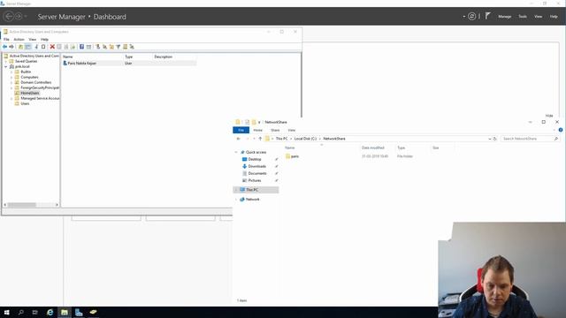Expand ForeignSecurityPrincipals node
Viewport: 566px width, 318px height.
pyautogui.click(x=11, y=87)
